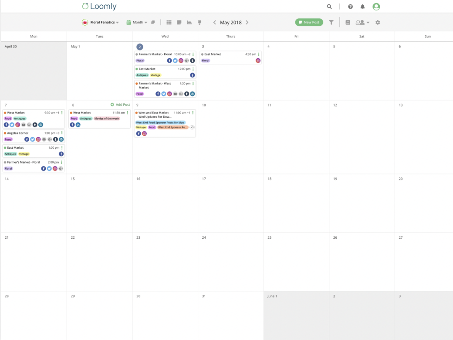Open the library book icon in toolbar
Viewport: 453px width, 340px height.
[x=348, y=22]
